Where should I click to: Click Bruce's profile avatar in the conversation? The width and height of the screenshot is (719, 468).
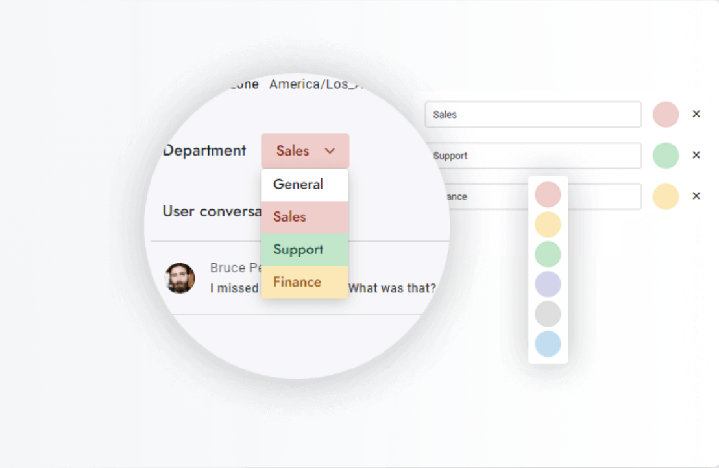(180, 278)
